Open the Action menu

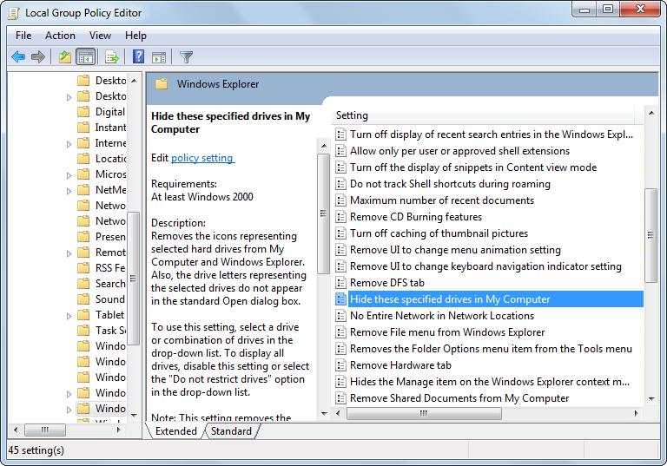pyautogui.click(x=60, y=36)
